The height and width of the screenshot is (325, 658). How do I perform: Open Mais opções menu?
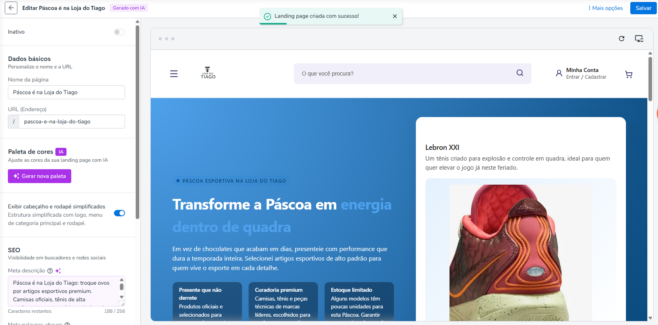tap(605, 8)
